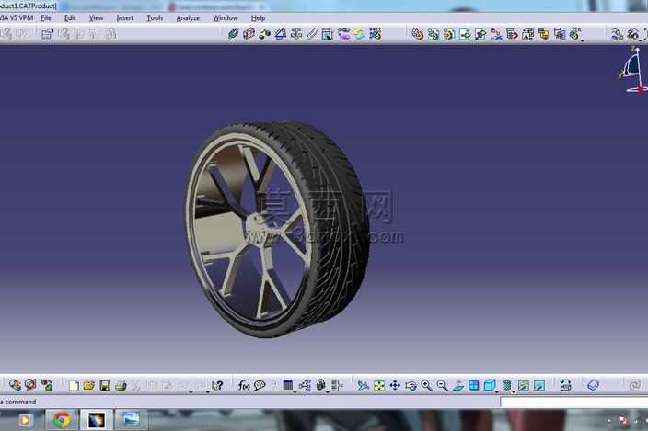Click the Existing Component icon
The height and width of the screenshot is (431, 648).
pos(465,35)
